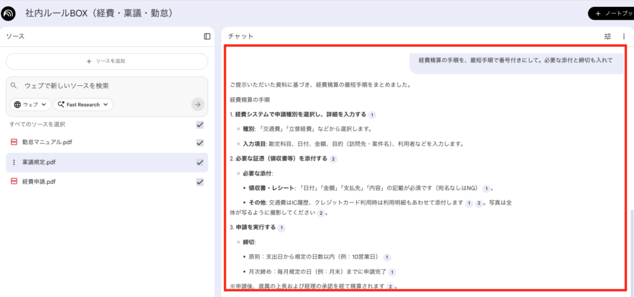The image size is (634, 297).
Task: Click the ソースを追加 button
Action: pyautogui.click(x=106, y=61)
